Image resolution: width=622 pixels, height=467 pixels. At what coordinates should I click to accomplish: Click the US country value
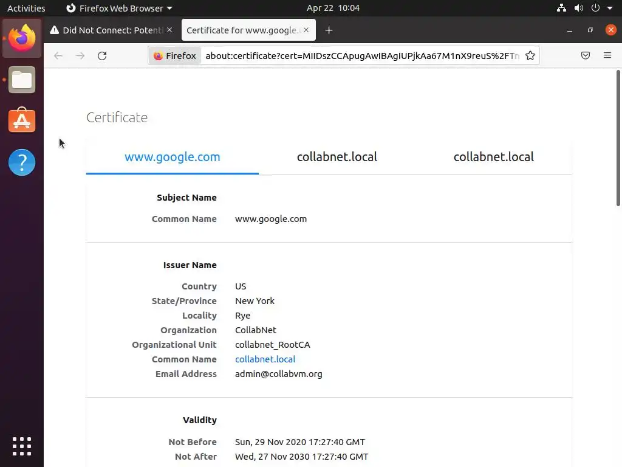coord(241,286)
